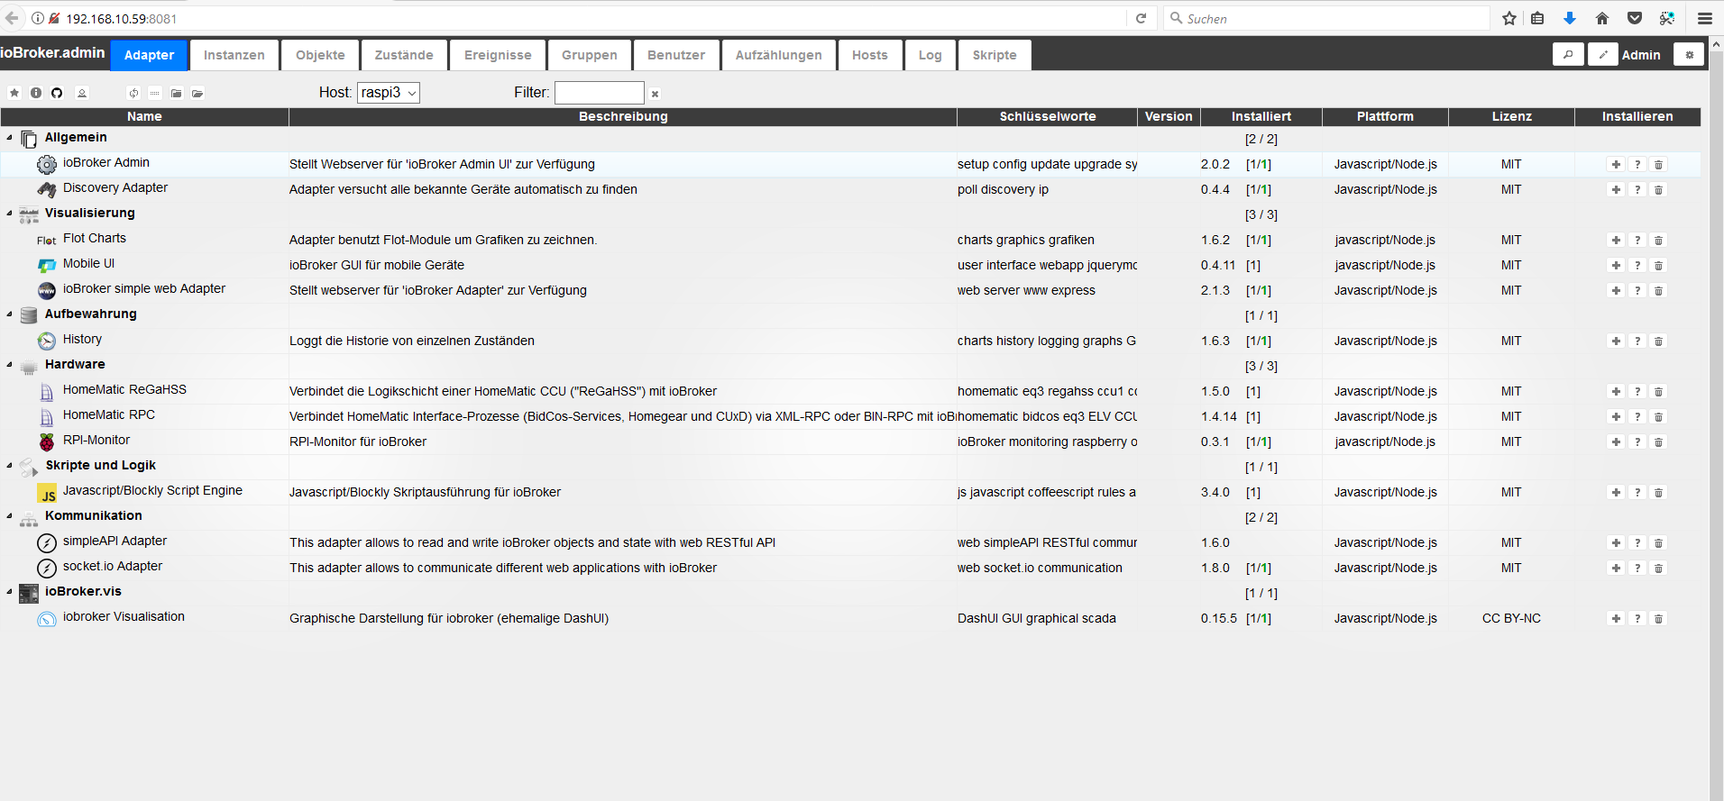
Task: Select the RPI-Monitor adapter name
Action: click(96, 441)
